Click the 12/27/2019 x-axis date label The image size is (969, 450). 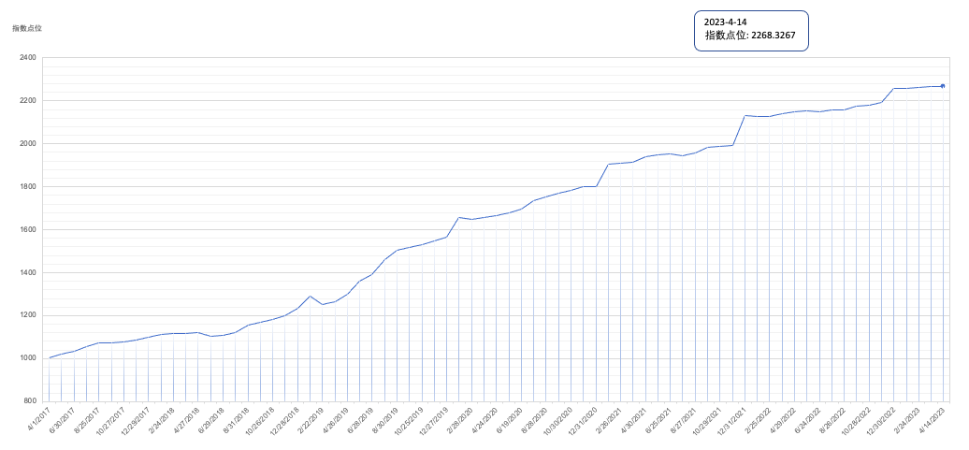point(434,420)
